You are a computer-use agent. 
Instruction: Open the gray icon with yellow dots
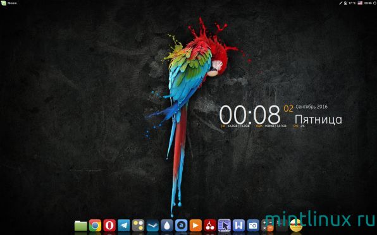point(138,226)
